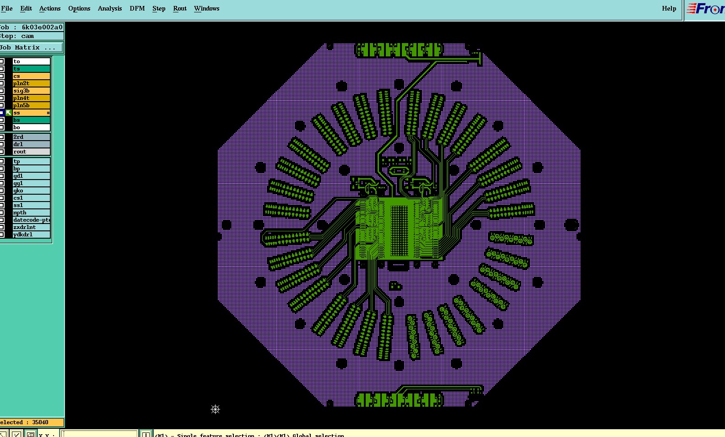
Task: Click the X Y coordinate input field
Action: pyautogui.click(x=99, y=434)
